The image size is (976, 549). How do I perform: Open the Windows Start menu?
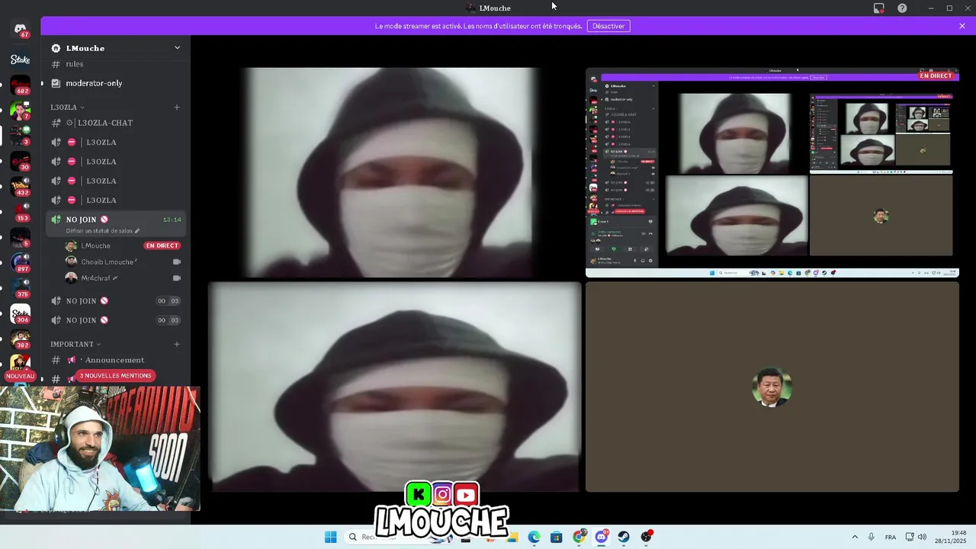330,537
